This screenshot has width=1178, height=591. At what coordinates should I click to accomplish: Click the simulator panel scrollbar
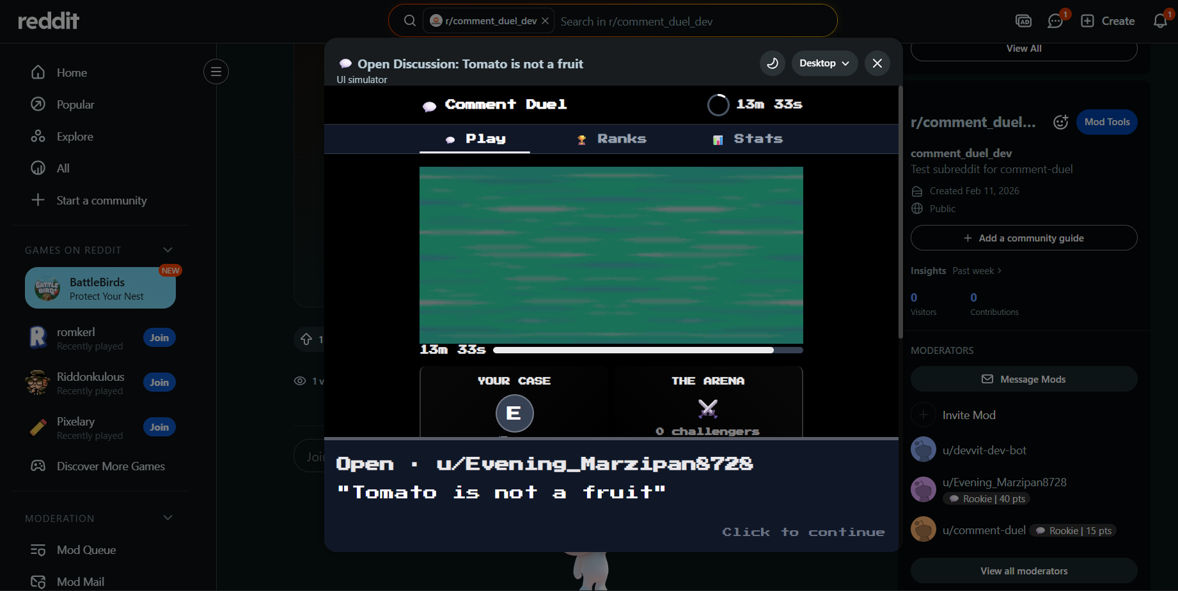[x=900, y=213]
